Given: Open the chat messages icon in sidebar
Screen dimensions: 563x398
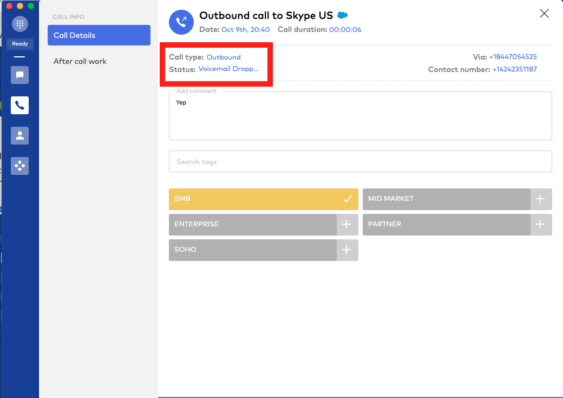Looking at the screenshot, I should click(19, 75).
